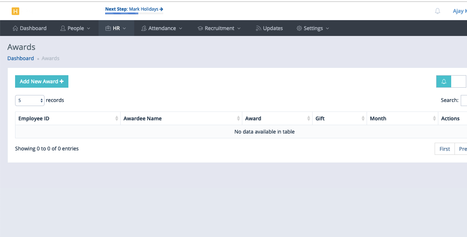The height and width of the screenshot is (237, 467).
Task: Click the Next Step progress bar
Action: (134, 14)
